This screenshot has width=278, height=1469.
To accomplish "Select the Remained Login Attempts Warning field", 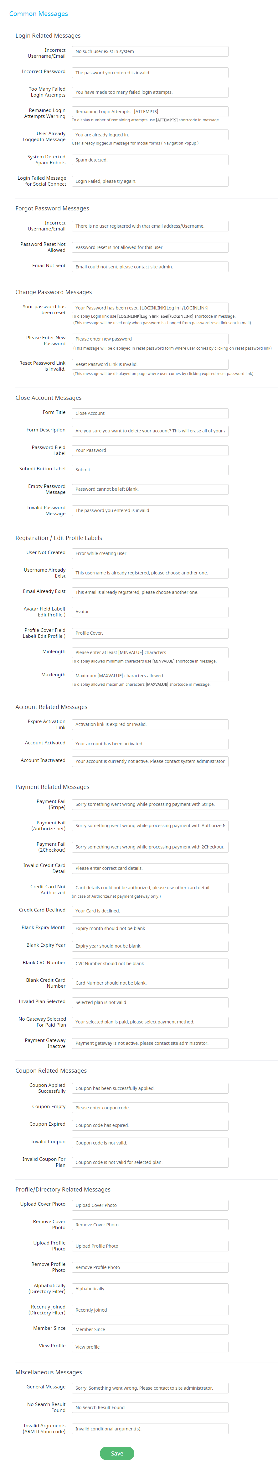I will (x=150, y=112).
